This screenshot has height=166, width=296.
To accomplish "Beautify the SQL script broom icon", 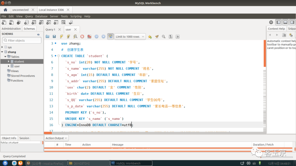I will [157, 37].
